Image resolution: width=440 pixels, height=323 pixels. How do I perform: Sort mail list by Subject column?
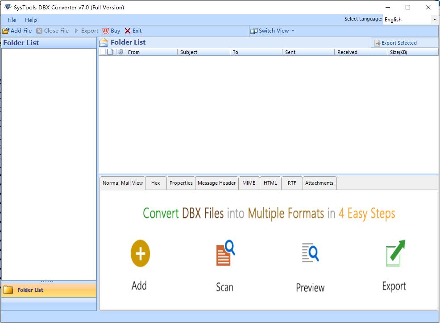204,52
